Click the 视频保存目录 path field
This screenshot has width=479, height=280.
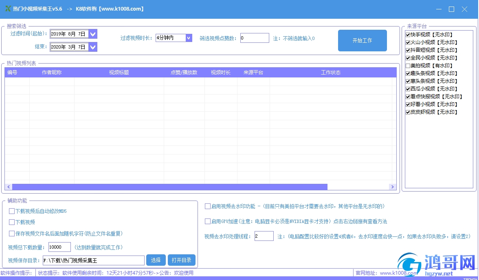(94, 260)
